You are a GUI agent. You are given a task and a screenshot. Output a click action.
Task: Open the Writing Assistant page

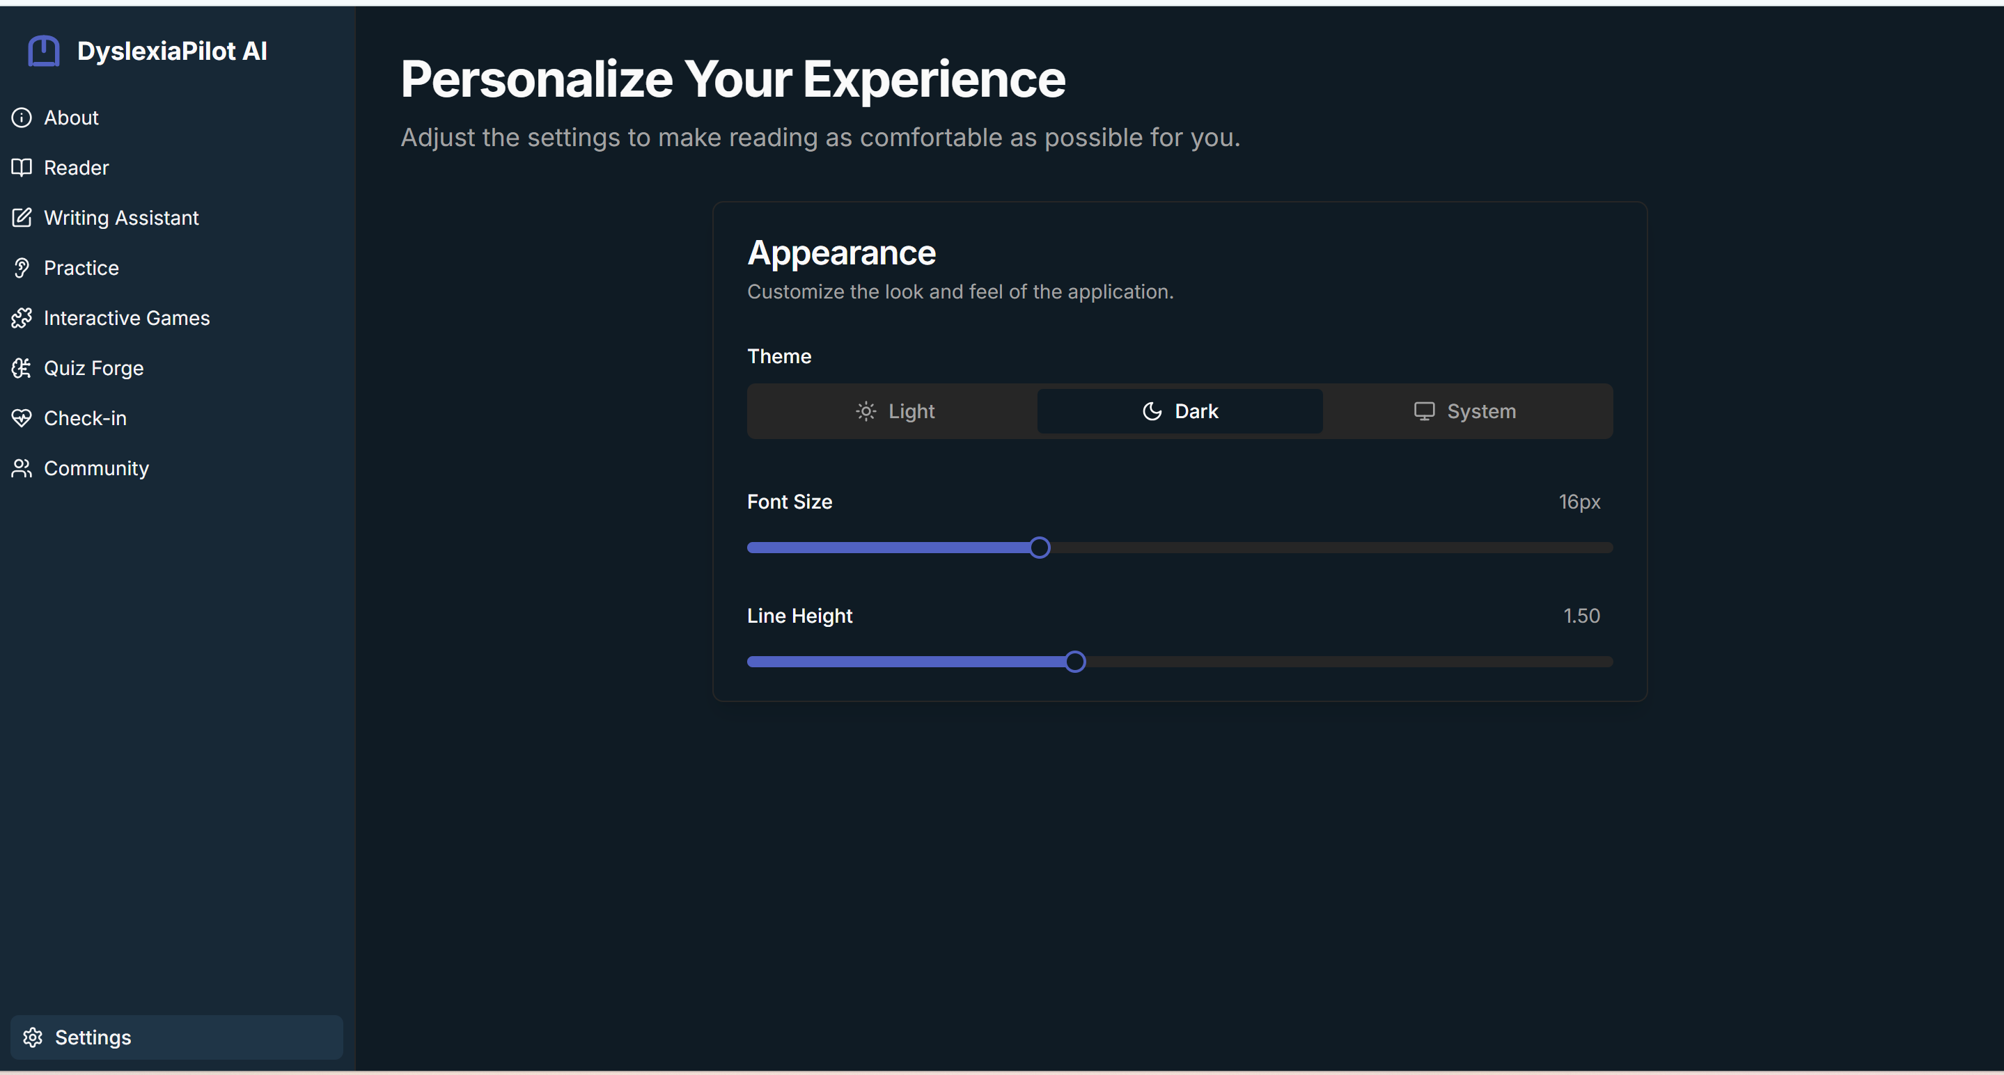121,218
